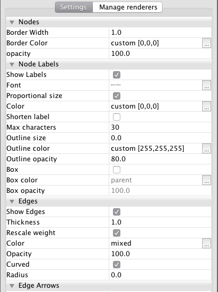Open Outline color ellipsis button
The width and height of the screenshot is (218, 292).
(206, 149)
